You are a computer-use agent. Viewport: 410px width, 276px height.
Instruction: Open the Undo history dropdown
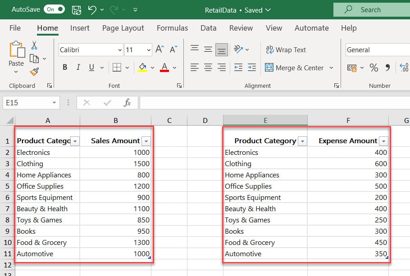click(102, 10)
